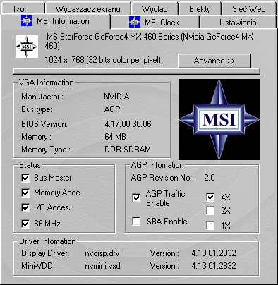Open the Sieć Web tab
The image size is (278, 285).
click(248, 8)
